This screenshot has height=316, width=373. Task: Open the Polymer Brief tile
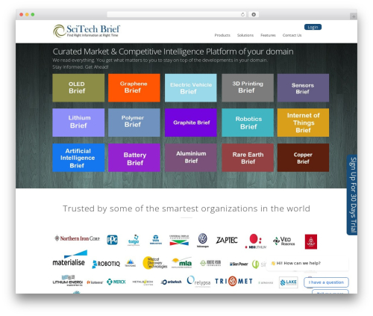134,123
